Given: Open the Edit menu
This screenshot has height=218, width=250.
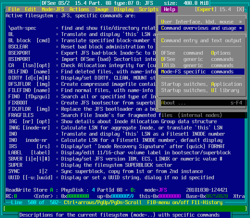Looking at the screenshot, I should 31,9.
